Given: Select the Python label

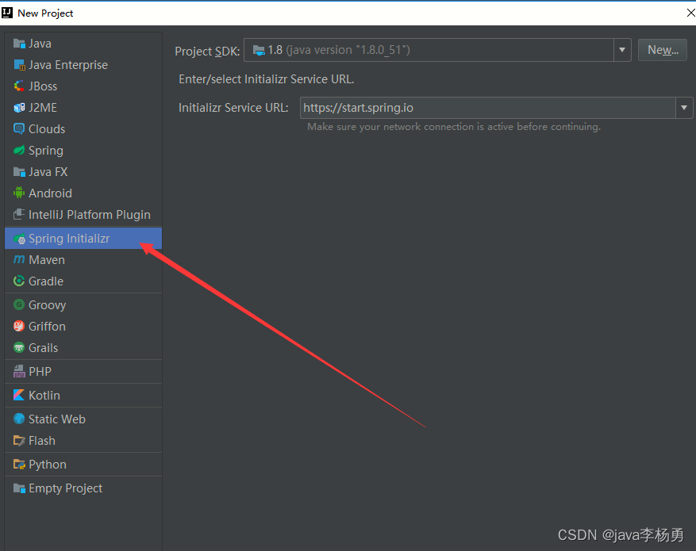Looking at the screenshot, I should pos(48,465).
